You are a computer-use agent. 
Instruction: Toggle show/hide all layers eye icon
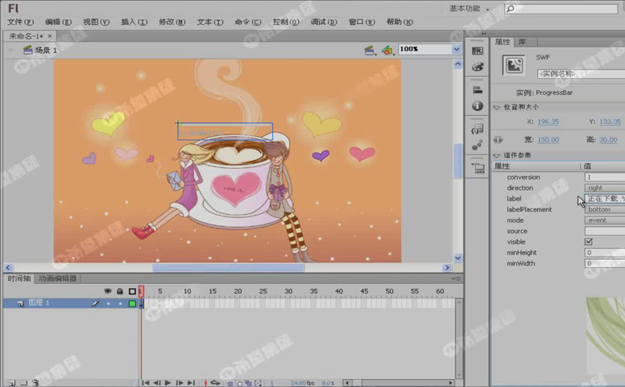pyautogui.click(x=108, y=291)
